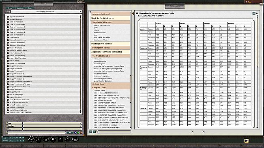Open link icon for Ring of Fire Resistance

click(8, 63)
